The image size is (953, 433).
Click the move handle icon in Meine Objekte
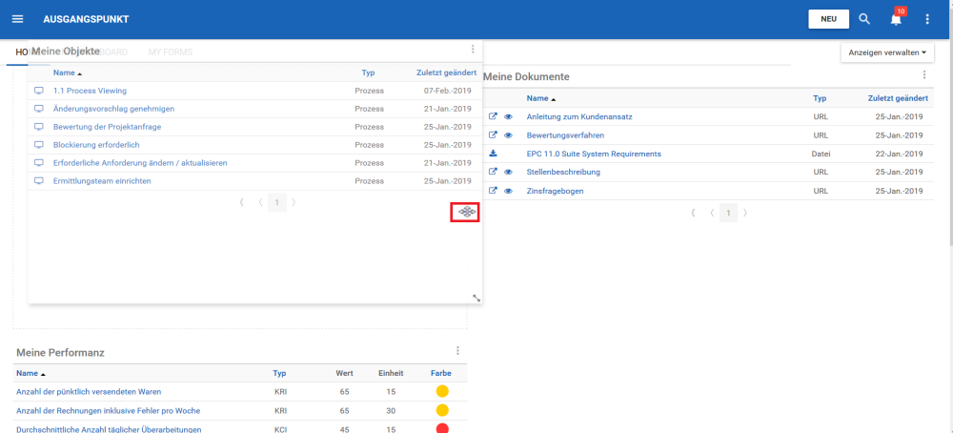click(x=466, y=212)
